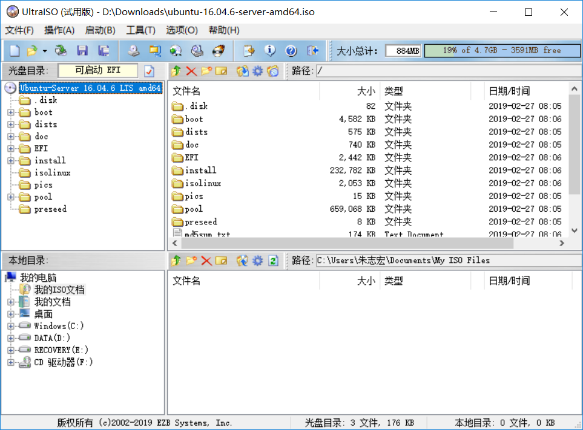Viewport: 583px width, 430px height.
Task: Open the 帮助(H) menu
Action: [x=224, y=30]
